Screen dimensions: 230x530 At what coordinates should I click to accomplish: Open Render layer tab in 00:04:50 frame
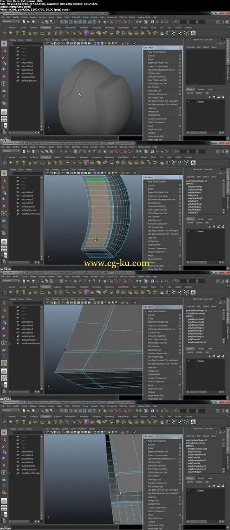click(x=201, y=219)
